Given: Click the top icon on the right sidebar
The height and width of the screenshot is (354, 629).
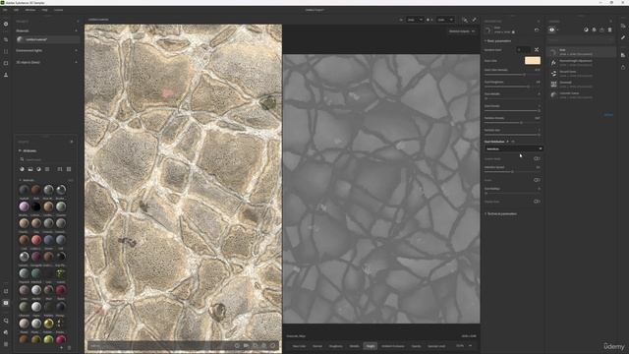Looking at the screenshot, I should pos(623,27).
